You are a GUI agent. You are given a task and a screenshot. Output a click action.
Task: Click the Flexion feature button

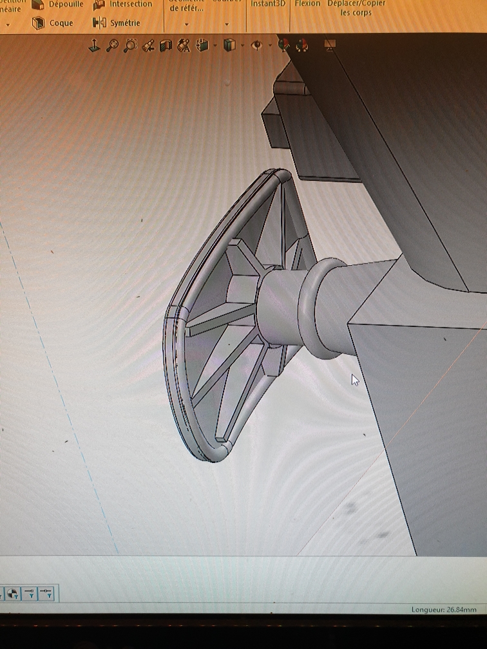307,4
